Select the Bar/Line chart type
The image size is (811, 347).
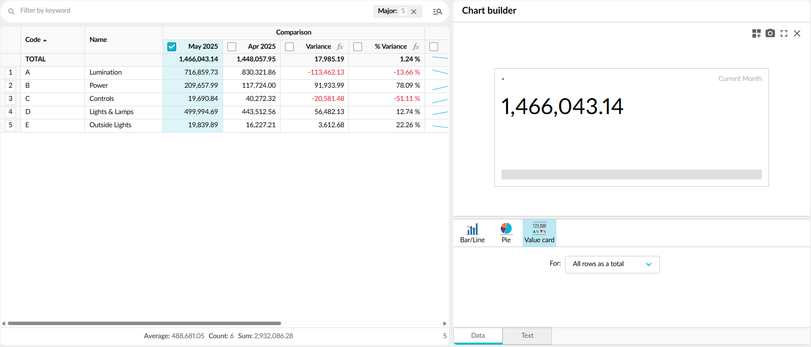(x=472, y=233)
